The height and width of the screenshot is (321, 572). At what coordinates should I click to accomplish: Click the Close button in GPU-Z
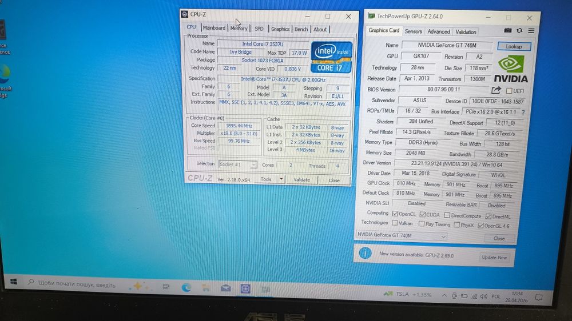(x=499, y=239)
